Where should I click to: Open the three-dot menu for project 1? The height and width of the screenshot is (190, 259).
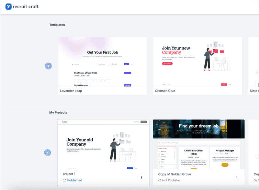tap(141, 177)
